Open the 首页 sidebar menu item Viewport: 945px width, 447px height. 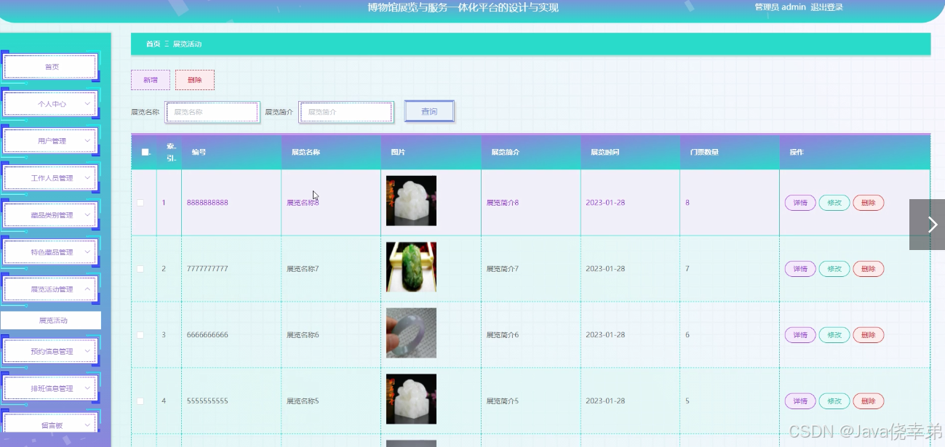[51, 67]
